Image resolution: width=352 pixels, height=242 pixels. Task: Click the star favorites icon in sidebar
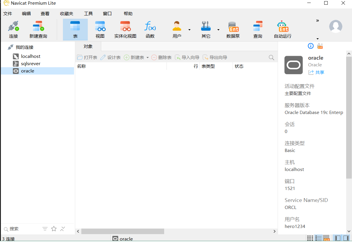click(54, 229)
